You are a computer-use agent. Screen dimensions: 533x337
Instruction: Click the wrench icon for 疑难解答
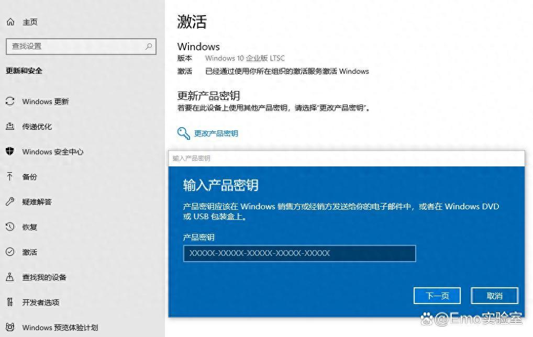tap(10, 202)
